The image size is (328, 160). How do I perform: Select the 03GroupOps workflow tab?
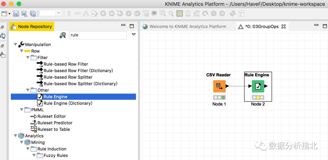click(262, 27)
